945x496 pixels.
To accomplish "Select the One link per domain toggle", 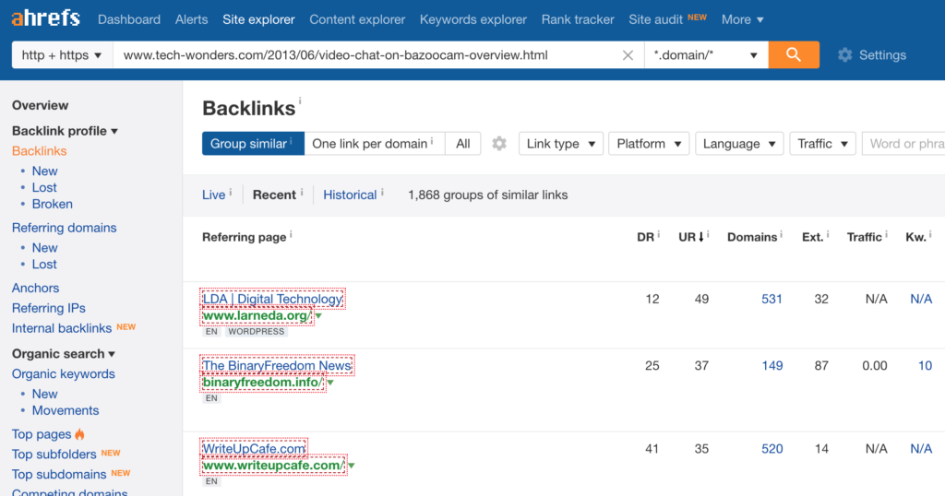I will pos(375,144).
